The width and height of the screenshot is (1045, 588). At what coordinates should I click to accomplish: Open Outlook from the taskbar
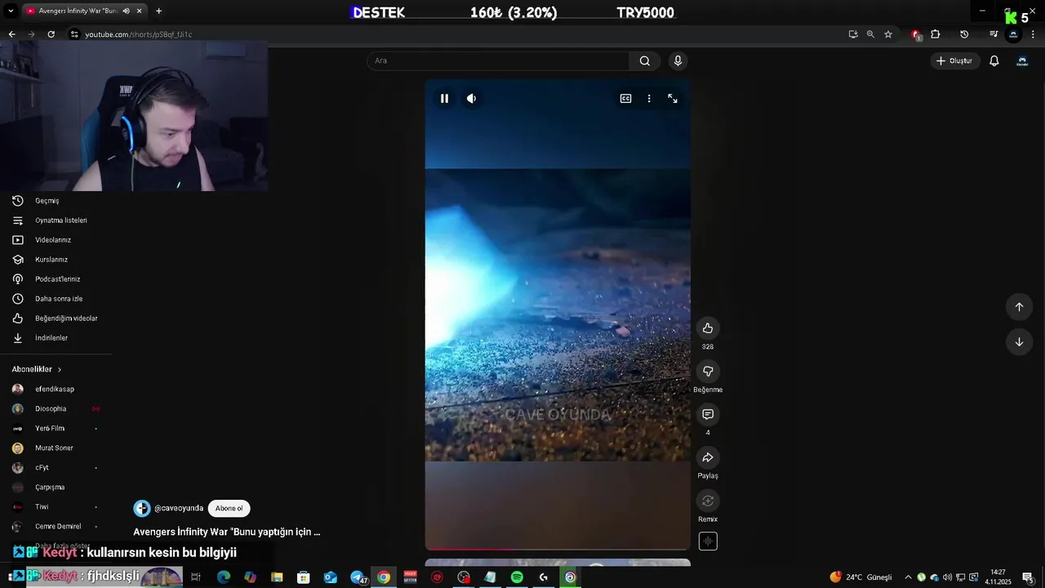330,577
